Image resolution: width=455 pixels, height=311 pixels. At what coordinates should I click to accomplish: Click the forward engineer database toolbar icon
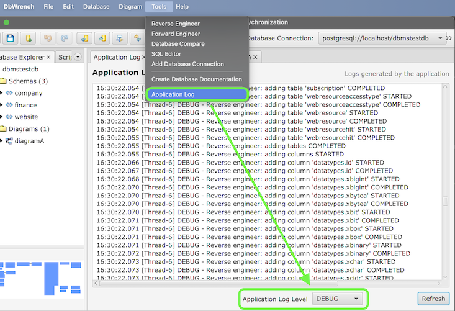[x=102, y=38]
